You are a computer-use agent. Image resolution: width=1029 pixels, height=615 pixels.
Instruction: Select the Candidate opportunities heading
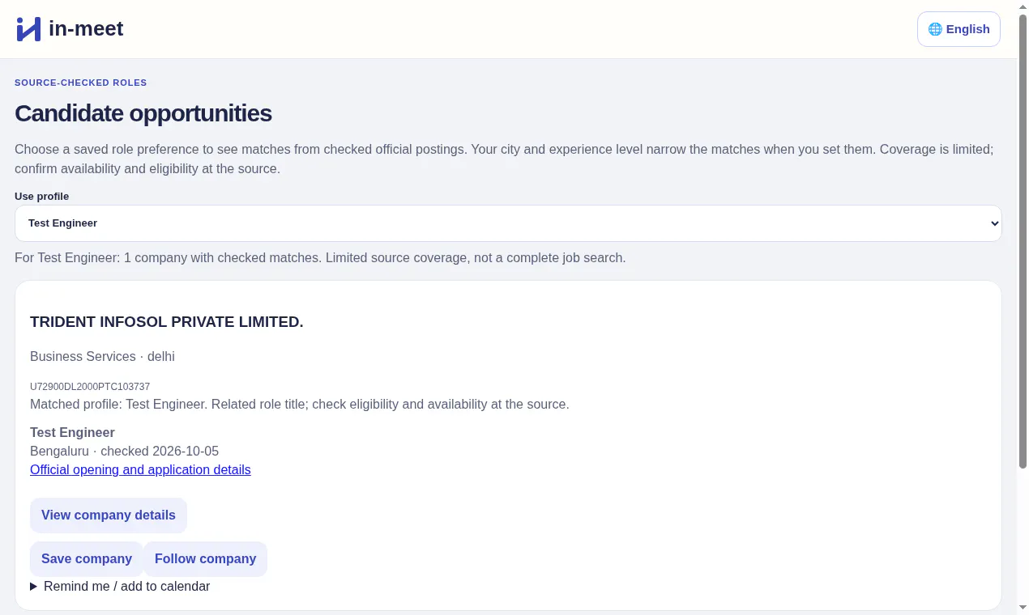[143, 113]
